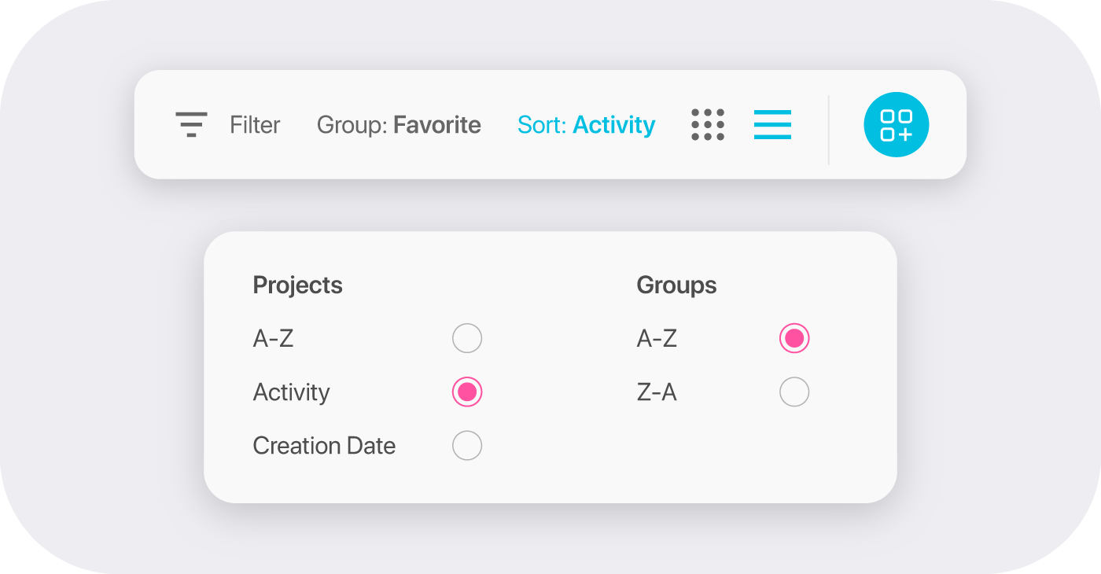1101x574 pixels.
Task: Open the Group: Favorite dropdown
Action: point(399,125)
